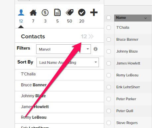
Task: Open the checkmark tasks icon
Action: click(82, 13)
